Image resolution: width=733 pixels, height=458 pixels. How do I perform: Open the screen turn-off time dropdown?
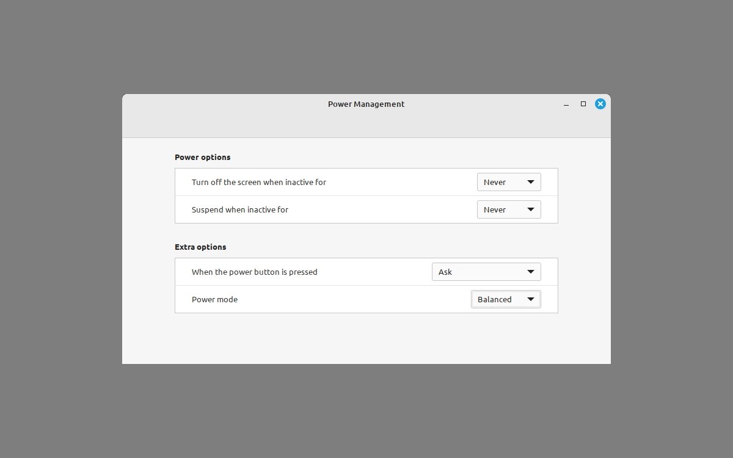point(508,182)
